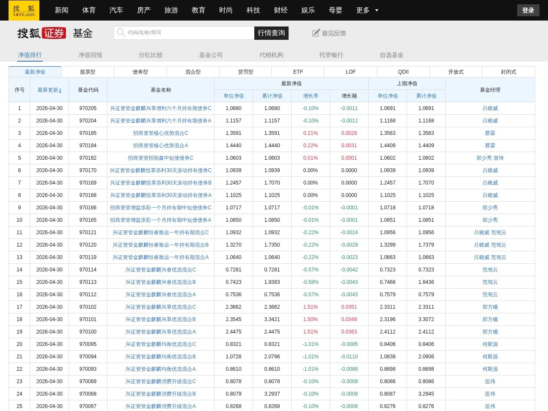Screen dimensions: 548x411
Task: Select the ETF fund type tab
Action: click(298, 72)
